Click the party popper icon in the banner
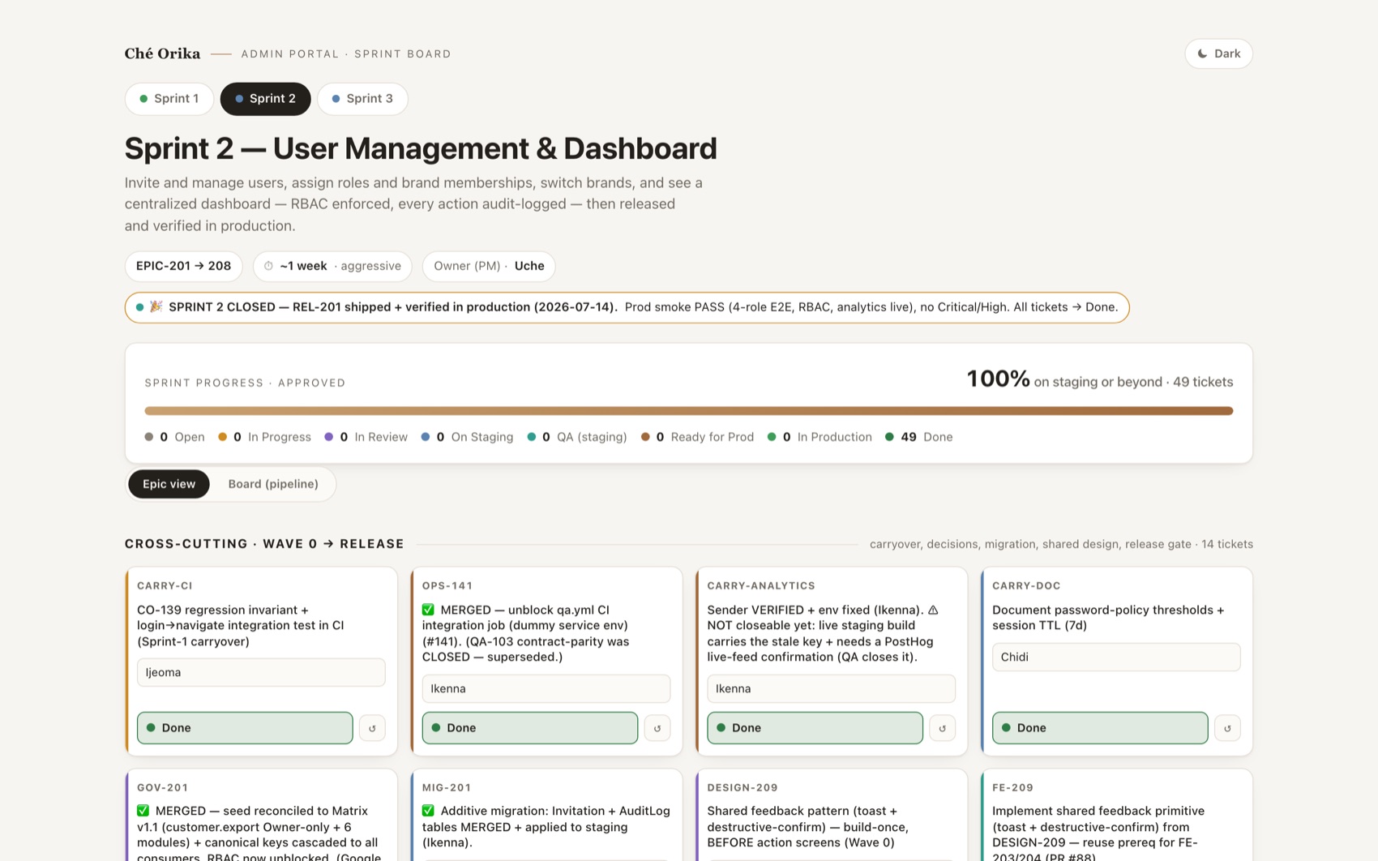The width and height of the screenshot is (1378, 861). click(156, 306)
